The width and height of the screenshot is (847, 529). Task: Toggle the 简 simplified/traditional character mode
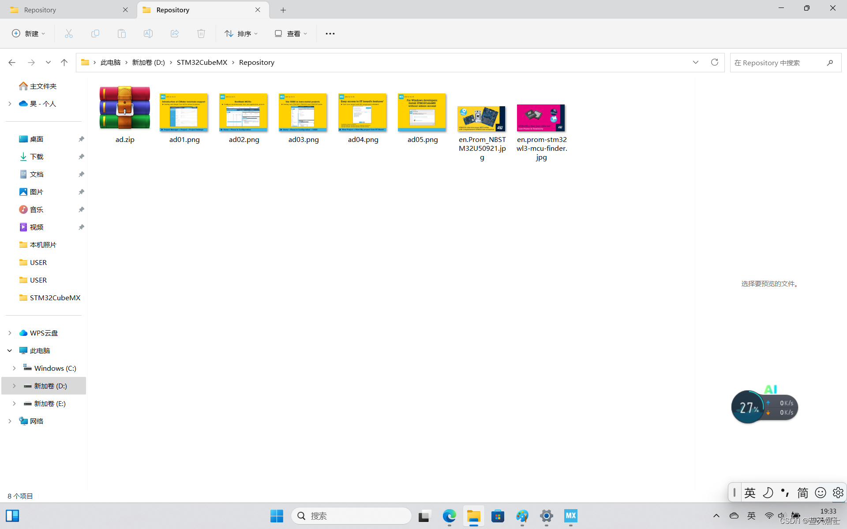pos(802,492)
